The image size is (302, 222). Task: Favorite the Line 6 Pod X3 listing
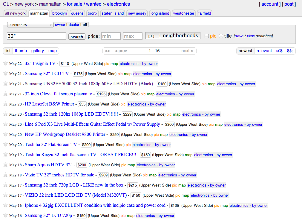[5, 124]
